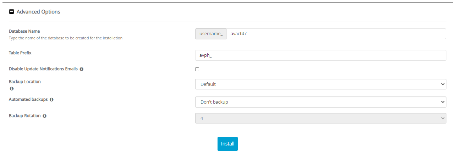Focus the Database Name input field
The width and height of the screenshot is (456, 154).
[x=336, y=34]
